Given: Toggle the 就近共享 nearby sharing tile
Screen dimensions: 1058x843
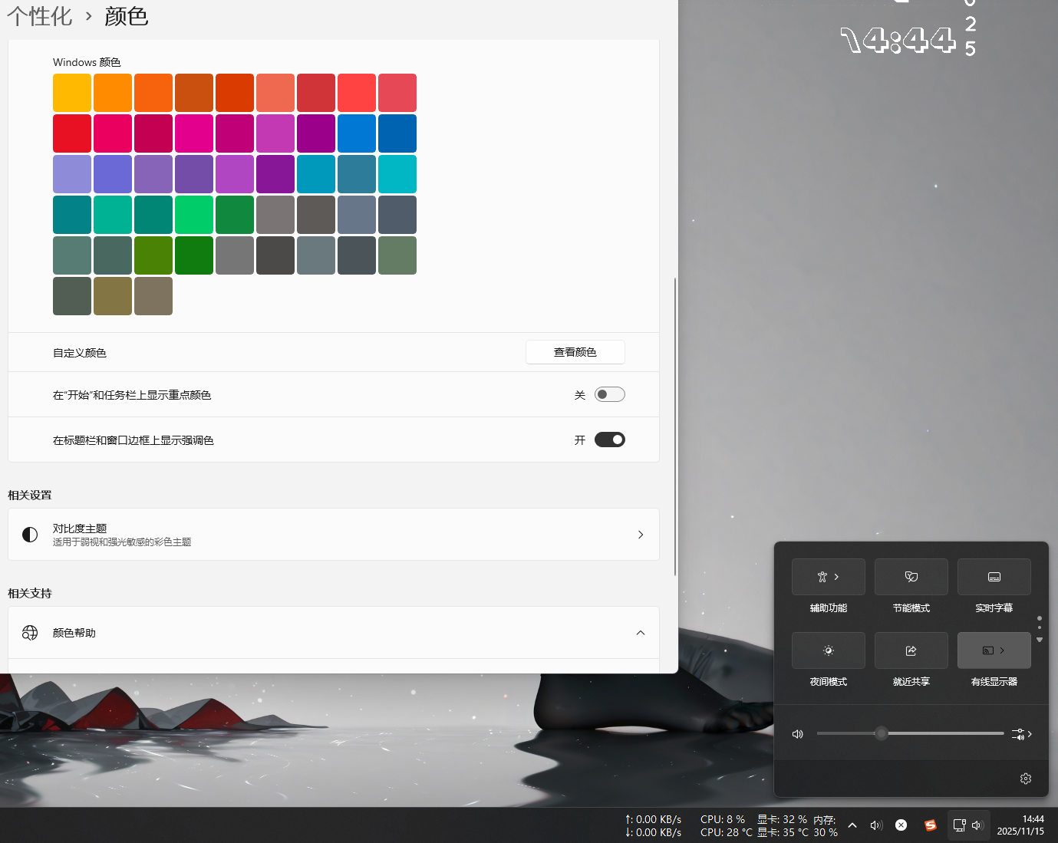Looking at the screenshot, I should coord(911,650).
